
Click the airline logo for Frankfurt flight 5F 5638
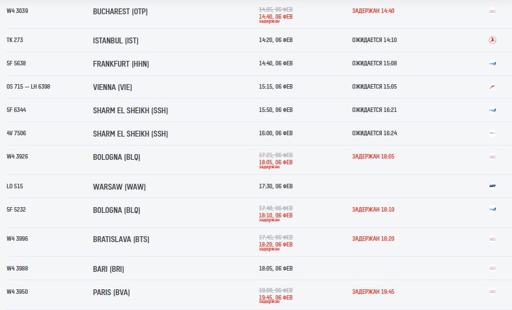pos(493,63)
